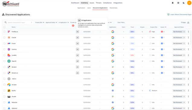Click the Google icon in Airtable row
Viewport: 192px width, 110px height.
113,85
